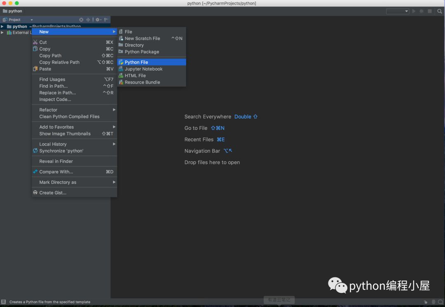Expand Local History submenu
445x307 pixels.
74,144
